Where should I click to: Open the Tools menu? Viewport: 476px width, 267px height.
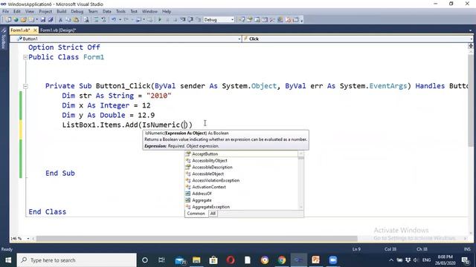(120, 12)
